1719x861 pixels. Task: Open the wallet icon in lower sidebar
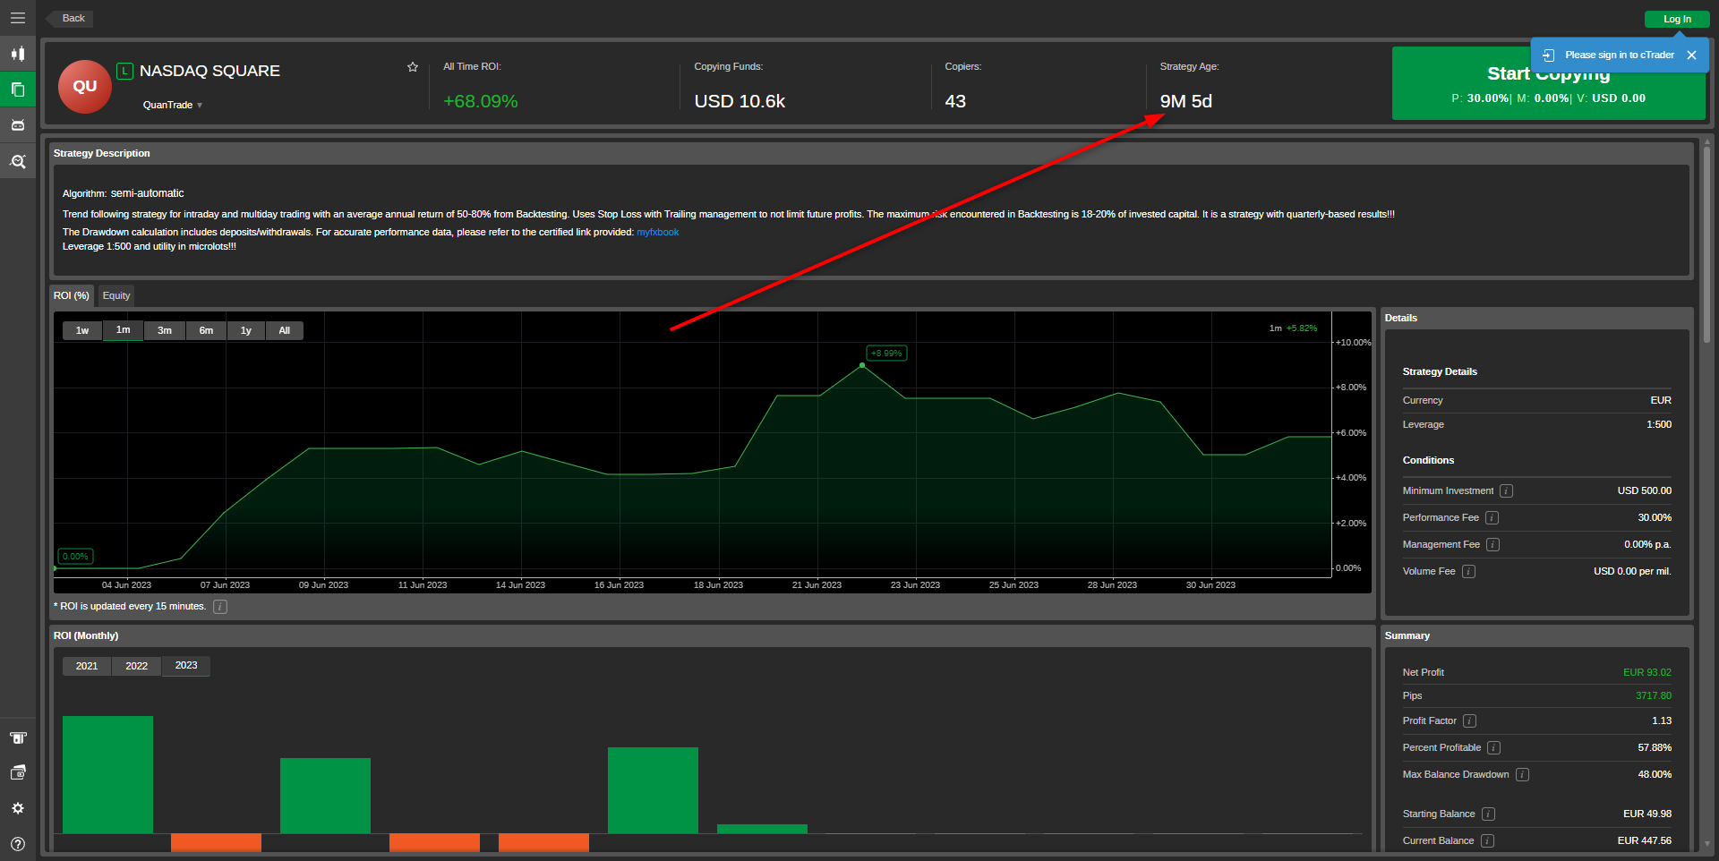tap(17, 773)
